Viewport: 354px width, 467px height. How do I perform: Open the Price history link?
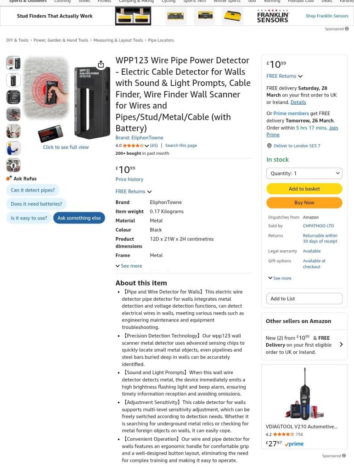(129, 179)
